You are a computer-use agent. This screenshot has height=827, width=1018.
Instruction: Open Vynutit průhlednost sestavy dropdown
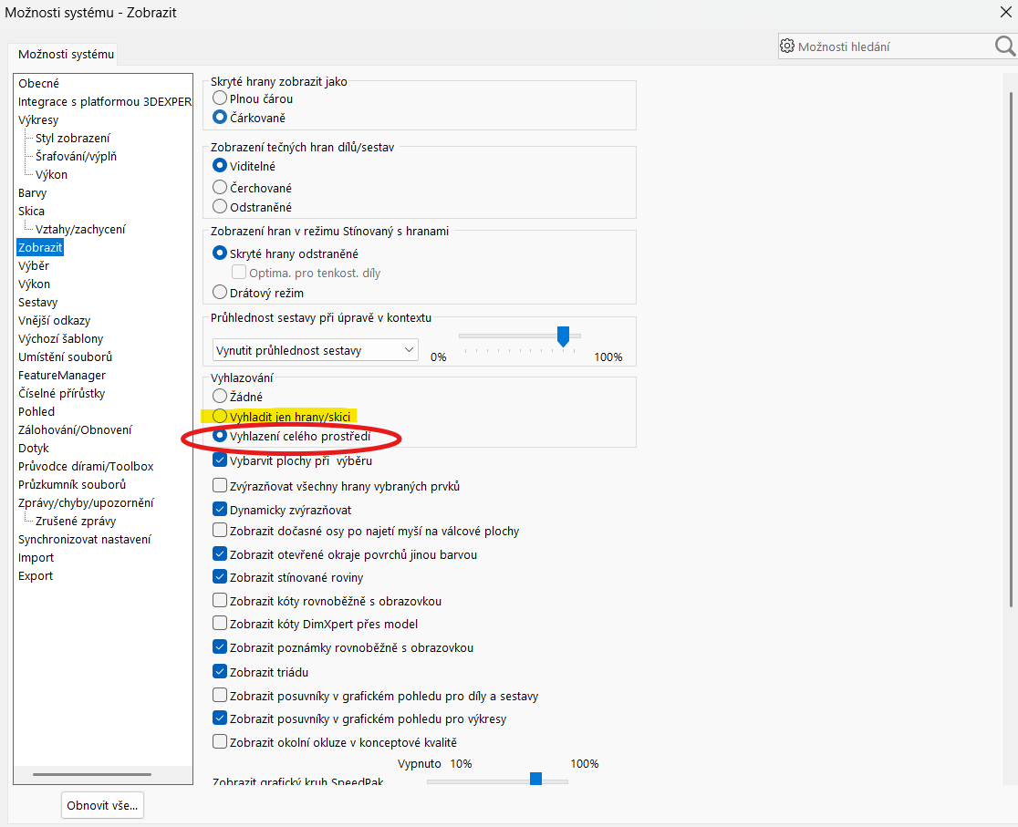pyautogui.click(x=315, y=350)
